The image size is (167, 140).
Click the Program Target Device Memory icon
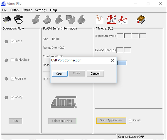(59, 19)
